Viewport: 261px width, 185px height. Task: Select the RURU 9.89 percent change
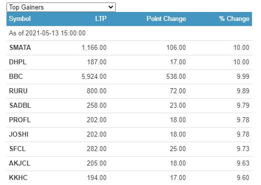[243, 91]
